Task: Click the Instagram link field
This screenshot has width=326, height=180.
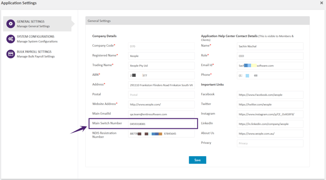Action: pyautogui.click(x=270, y=114)
